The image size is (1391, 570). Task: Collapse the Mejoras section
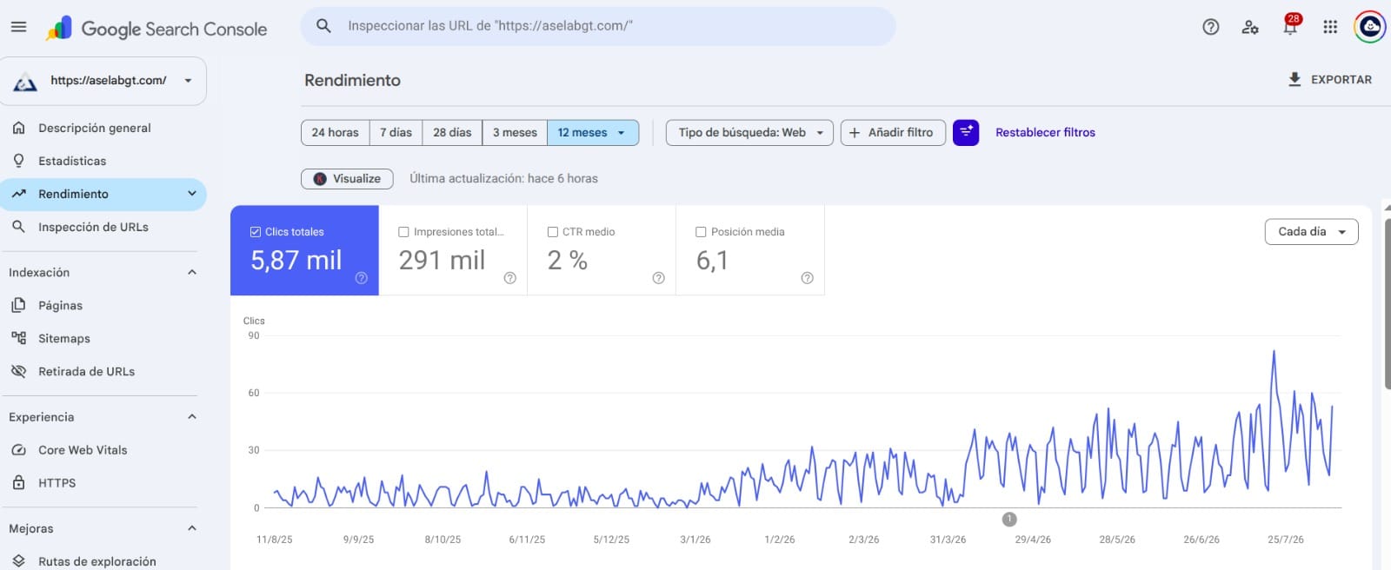pyautogui.click(x=192, y=528)
